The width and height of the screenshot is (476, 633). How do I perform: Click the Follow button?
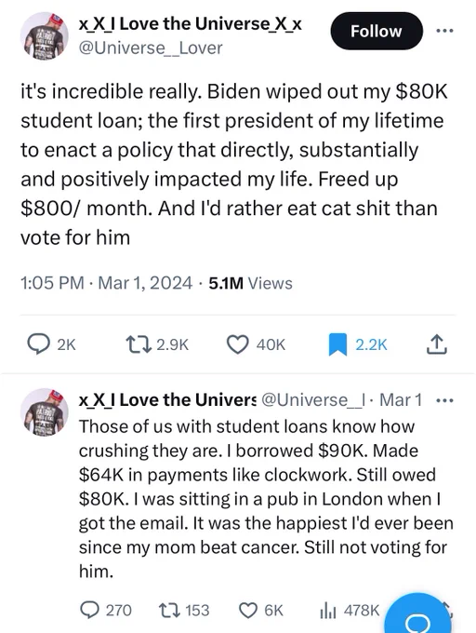pyautogui.click(x=377, y=31)
